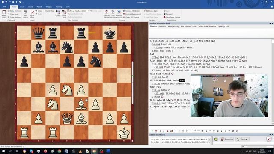
Task: Click the ?? blunder symbol
Action: coord(194,131)
